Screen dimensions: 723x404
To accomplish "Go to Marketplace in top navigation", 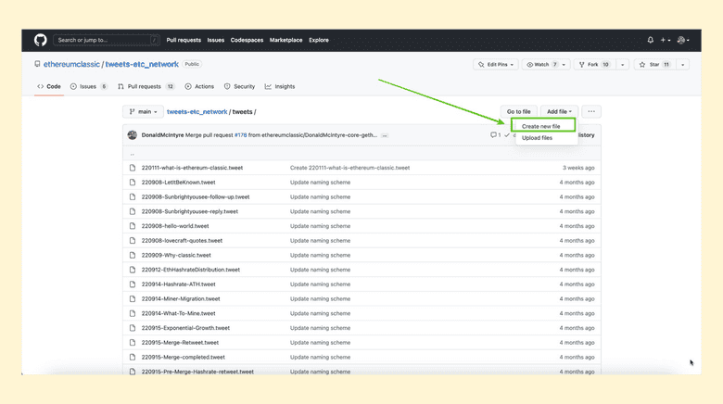I will click(286, 40).
